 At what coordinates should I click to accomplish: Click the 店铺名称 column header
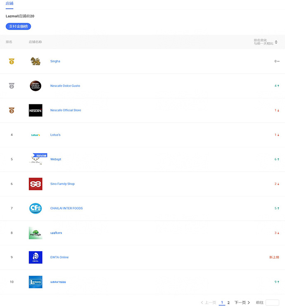tap(35, 42)
